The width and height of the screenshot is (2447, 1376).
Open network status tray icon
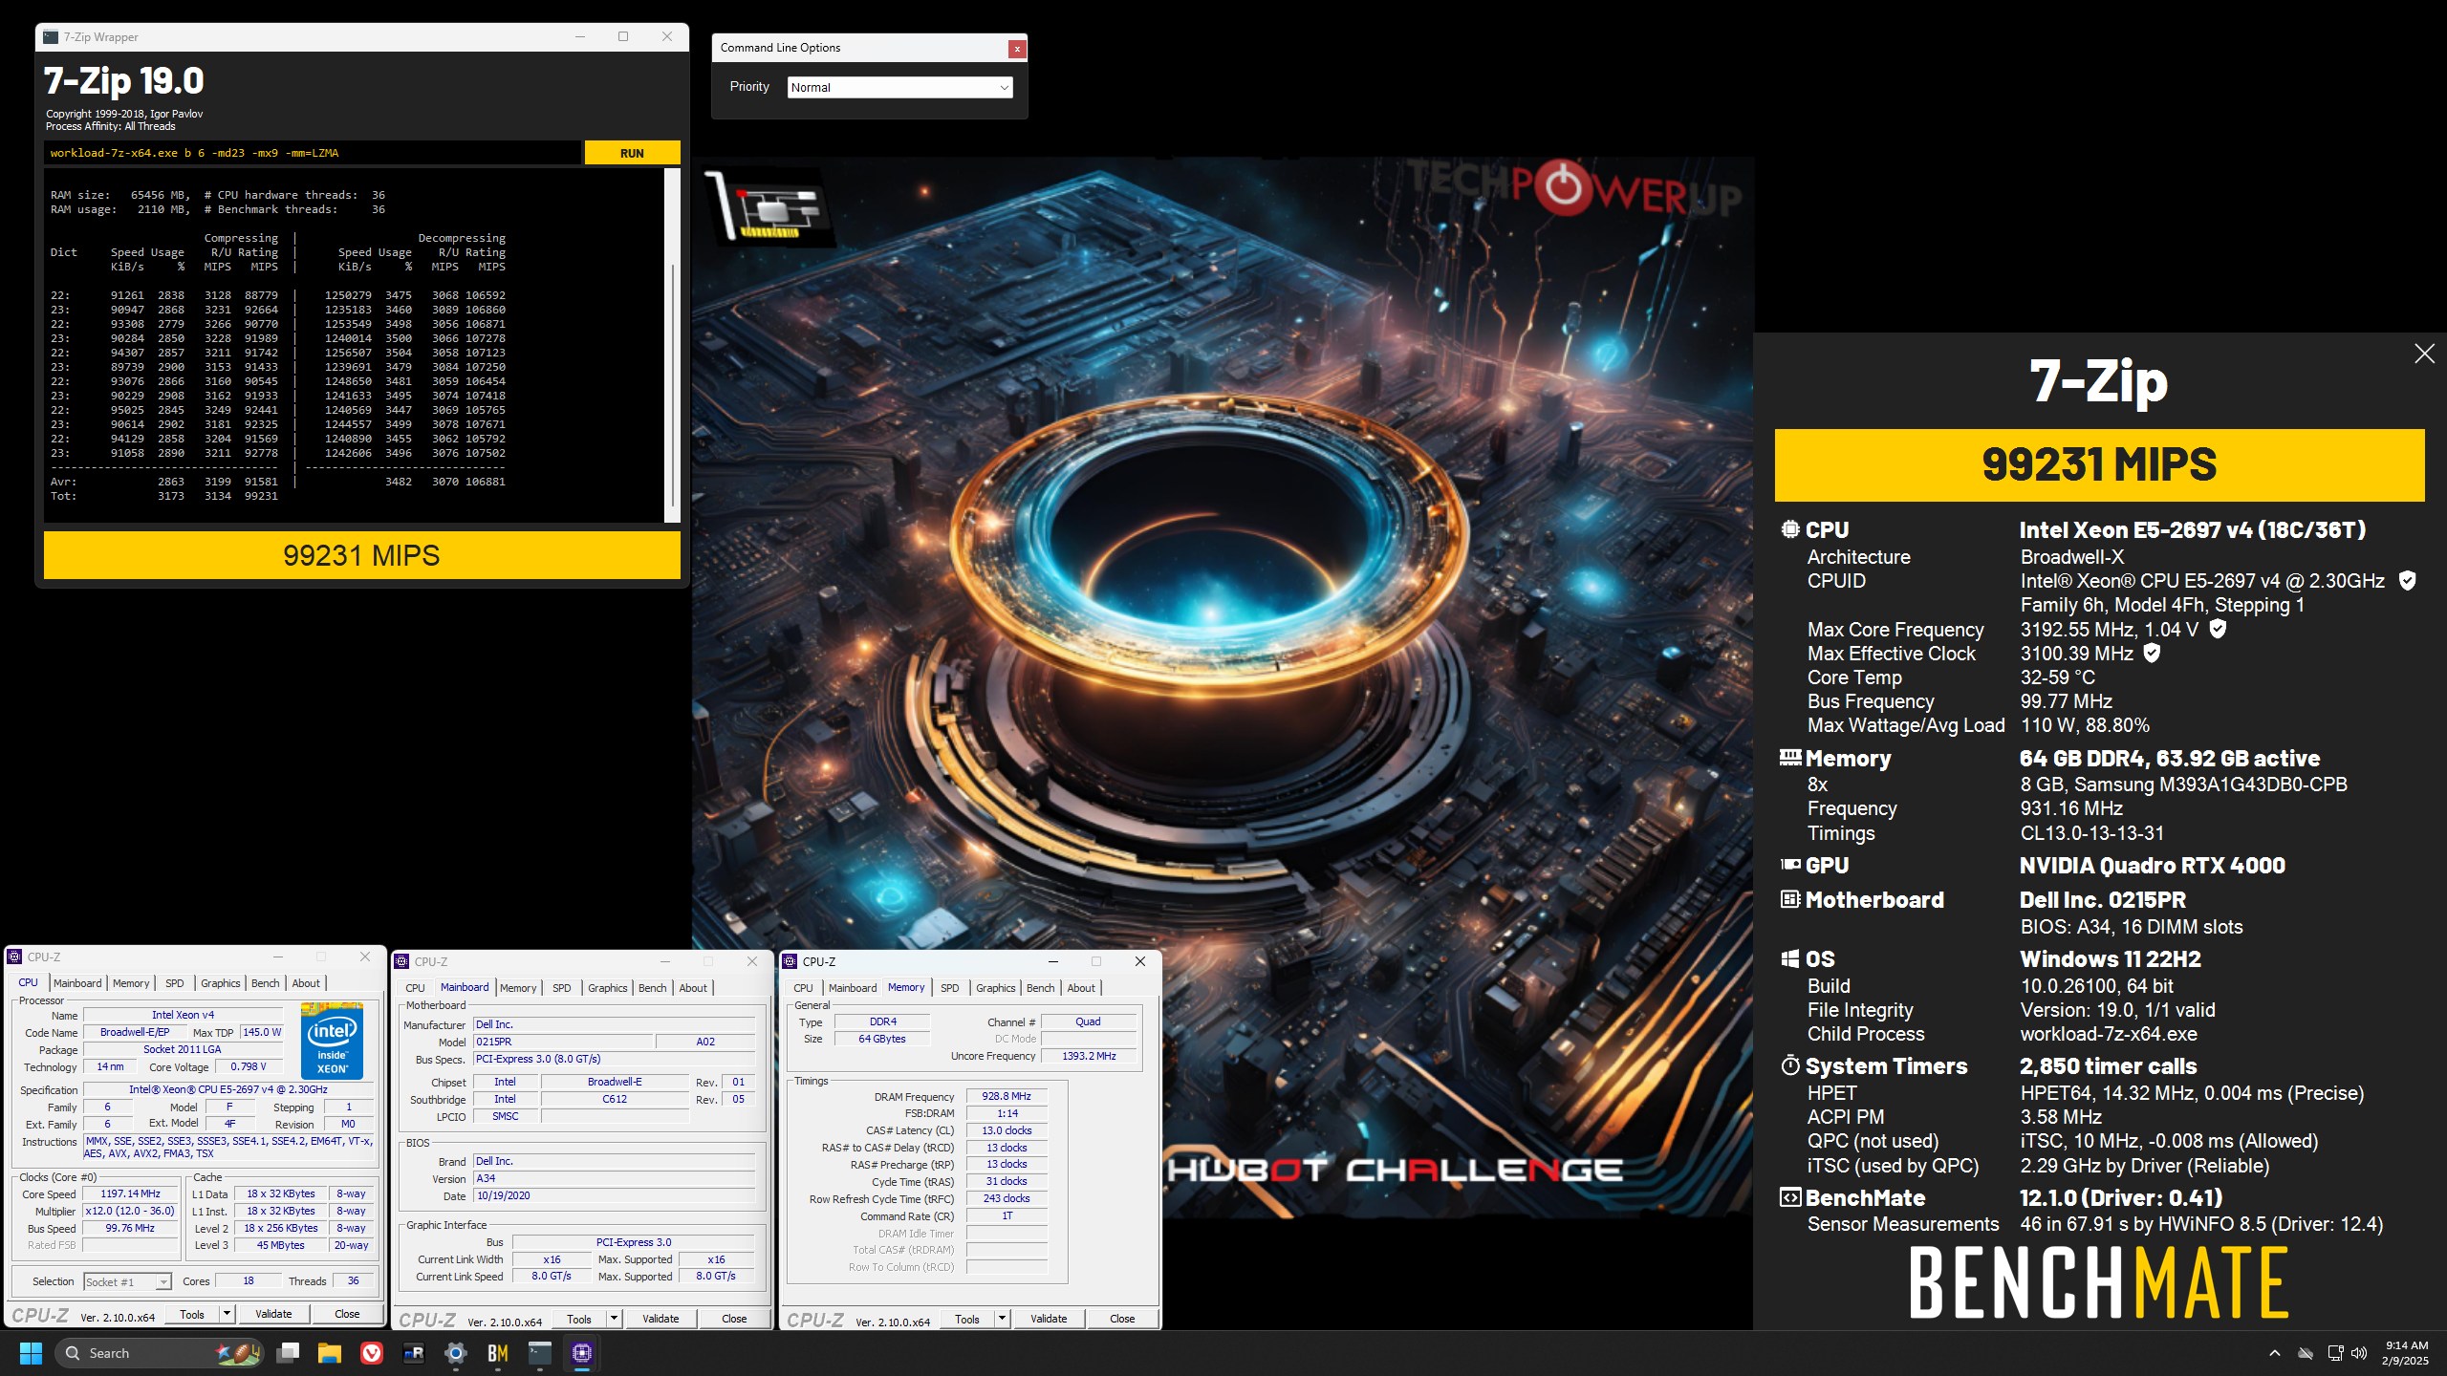click(2335, 1353)
